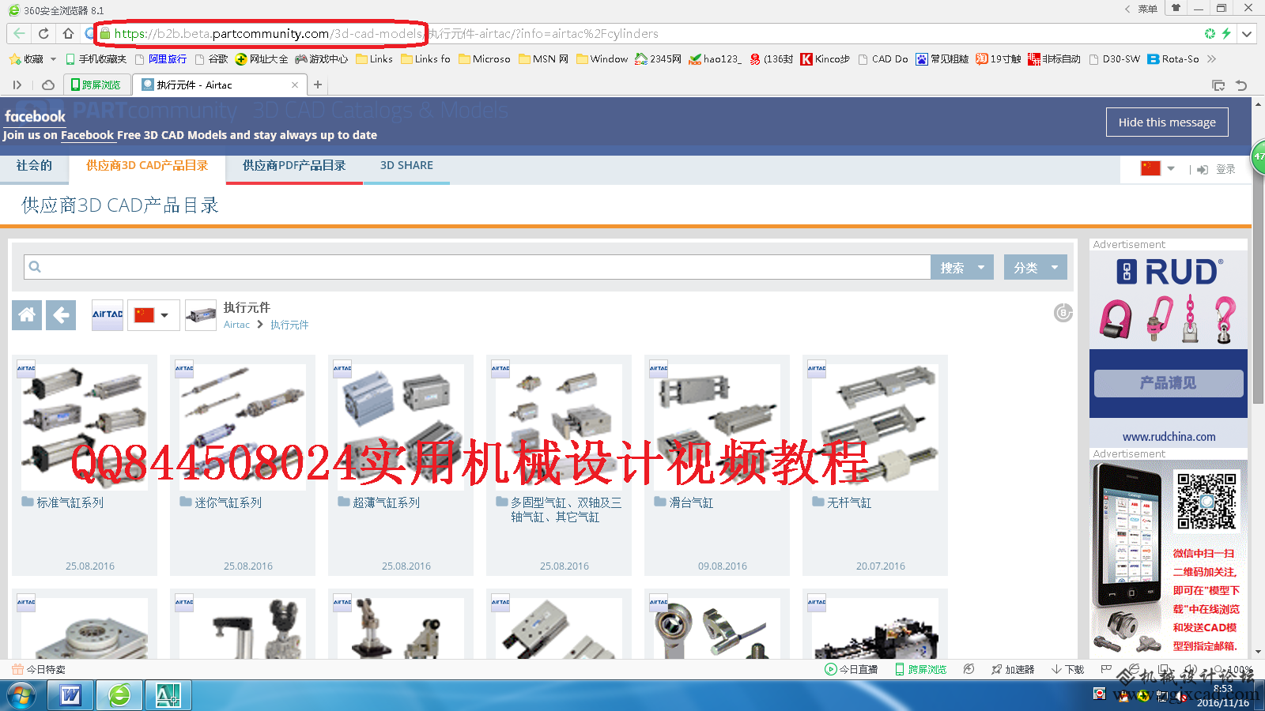Click the 无杆气缸 product thumbnail

tap(875, 427)
